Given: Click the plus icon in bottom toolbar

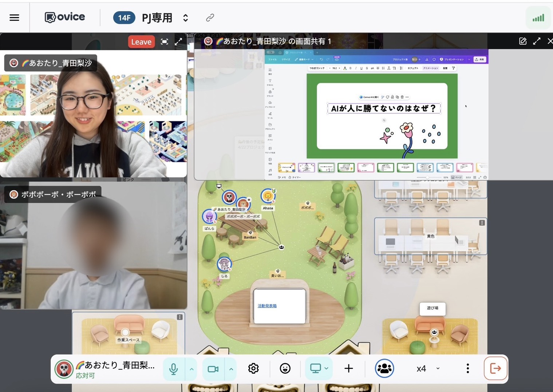Looking at the screenshot, I should click(348, 368).
